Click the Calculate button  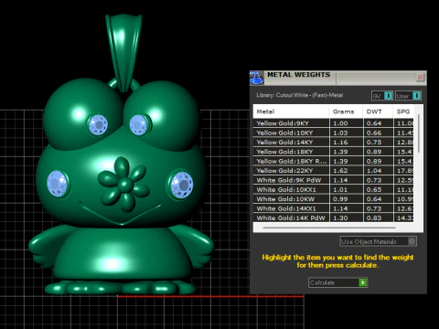(x=337, y=282)
